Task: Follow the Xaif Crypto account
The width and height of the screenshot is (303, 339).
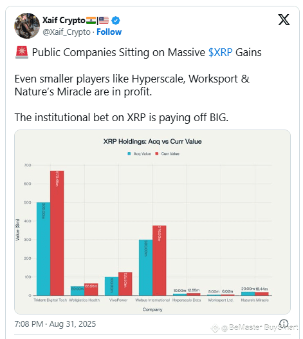Action: click(109, 32)
